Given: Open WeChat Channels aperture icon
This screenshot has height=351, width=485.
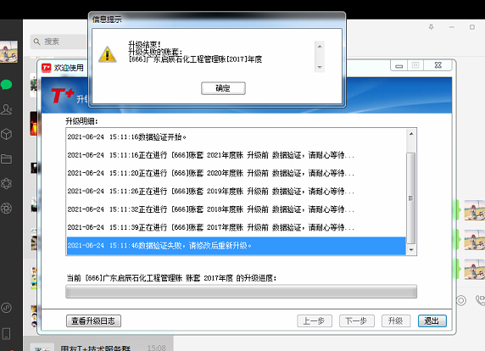Looking at the screenshot, I should click(7, 208).
